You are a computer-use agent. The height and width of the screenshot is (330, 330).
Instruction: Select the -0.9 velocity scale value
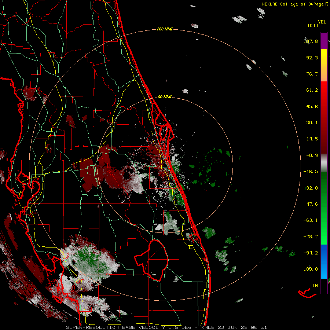[x=312, y=155]
